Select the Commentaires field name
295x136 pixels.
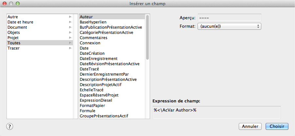click(94, 38)
